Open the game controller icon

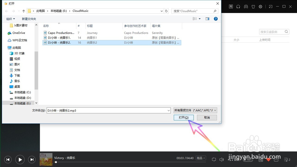pyautogui.click(x=246, y=7)
